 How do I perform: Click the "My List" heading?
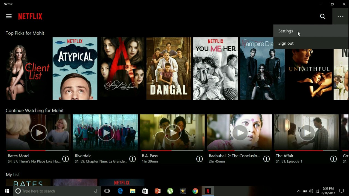tap(13, 175)
